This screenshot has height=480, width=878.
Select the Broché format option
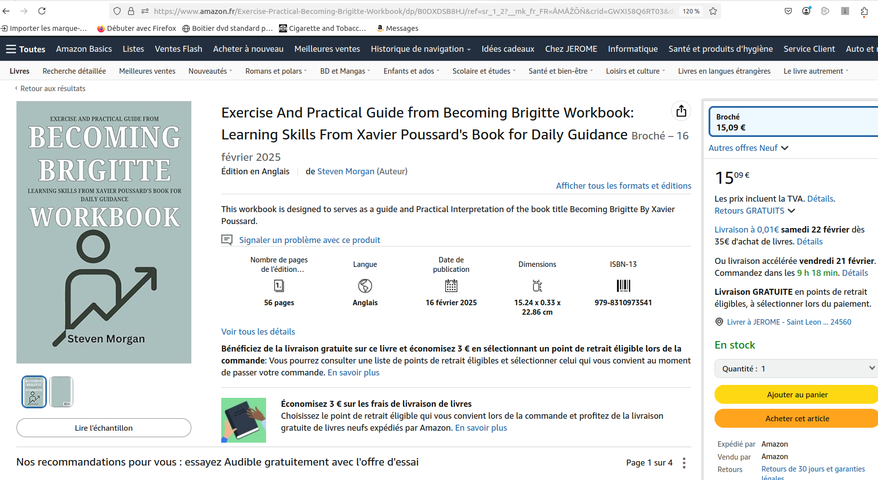pyautogui.click(x=792, y=122)
